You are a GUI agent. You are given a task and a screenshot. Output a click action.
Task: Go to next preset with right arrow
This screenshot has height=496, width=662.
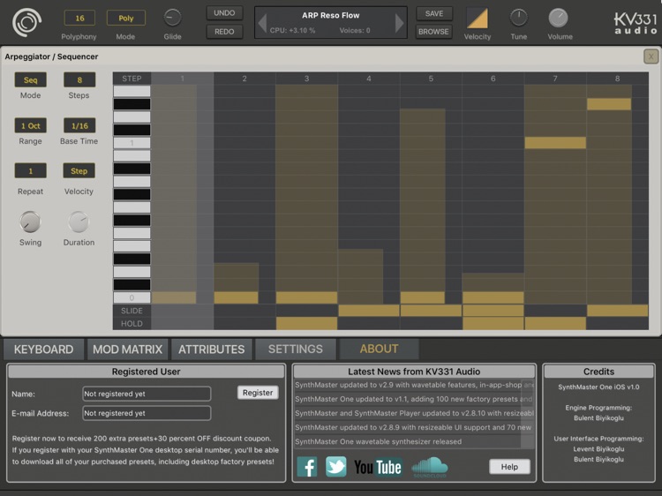tap(399, 23)
